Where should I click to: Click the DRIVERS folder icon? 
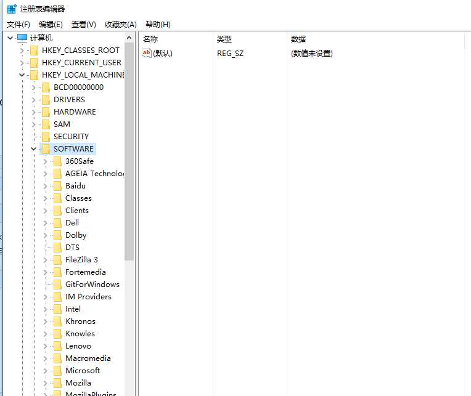click(46, 100)
